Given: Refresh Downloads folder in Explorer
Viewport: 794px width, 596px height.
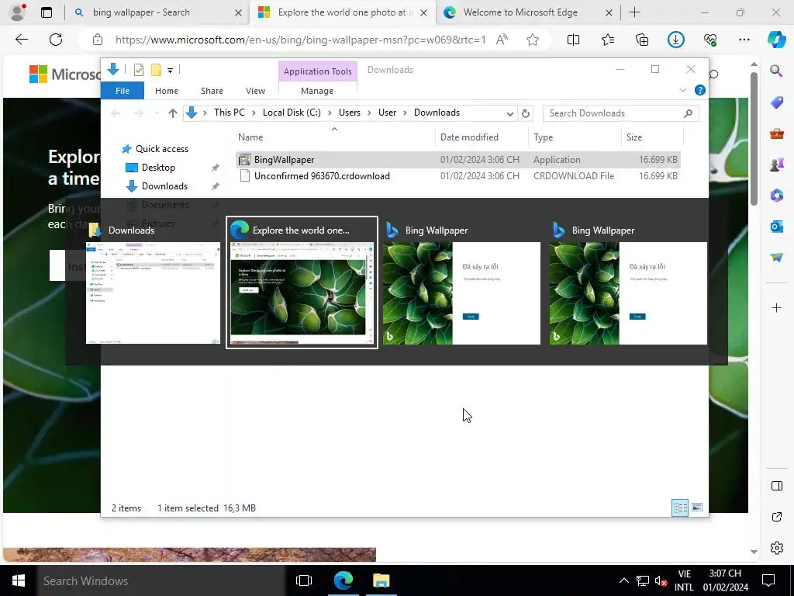Looking at the screenshot, I should coord(525,113).
